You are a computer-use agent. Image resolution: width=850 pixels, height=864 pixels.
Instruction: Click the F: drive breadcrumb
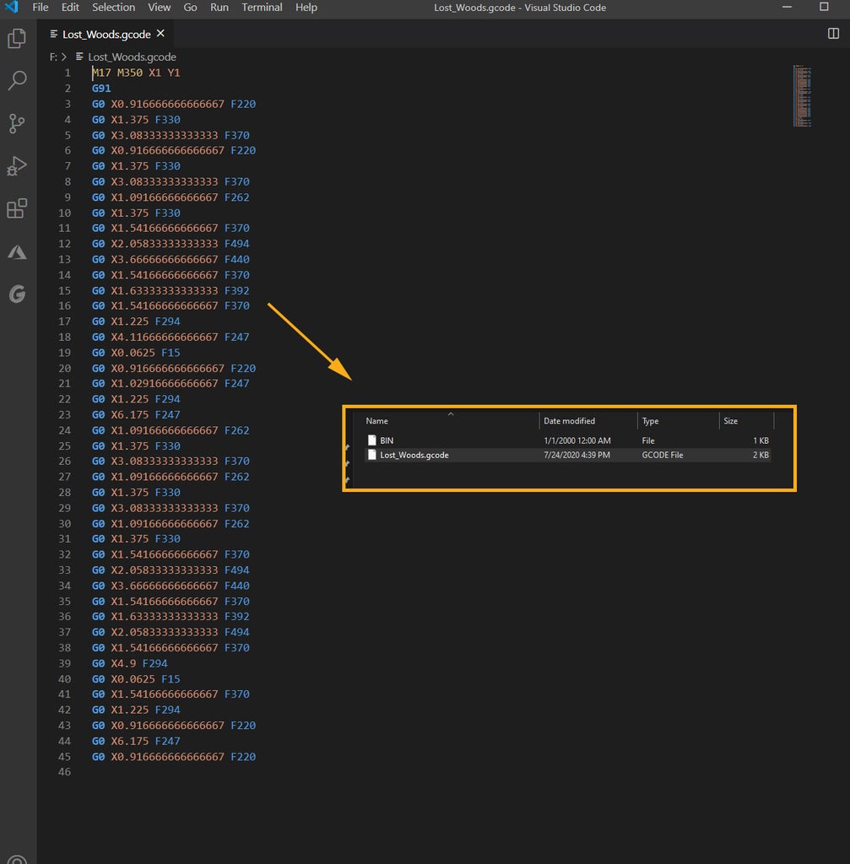tap(53, 57)
